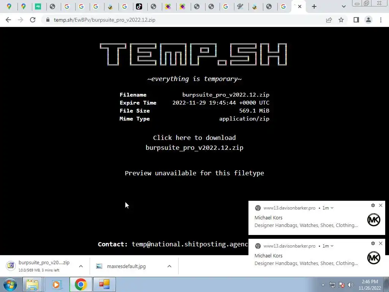Open settings gear on upper Michael Kors notification
This screenshot has height=292, width=389.
(373, 205)
